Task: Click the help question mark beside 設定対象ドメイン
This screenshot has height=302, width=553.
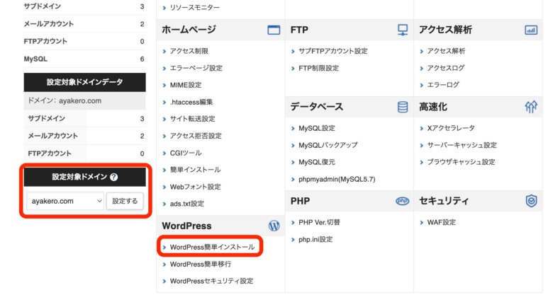Action: pyautogui.click(x=113, y=177)
